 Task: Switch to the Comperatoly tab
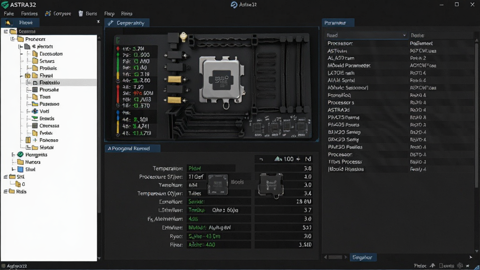pos(127,23)
